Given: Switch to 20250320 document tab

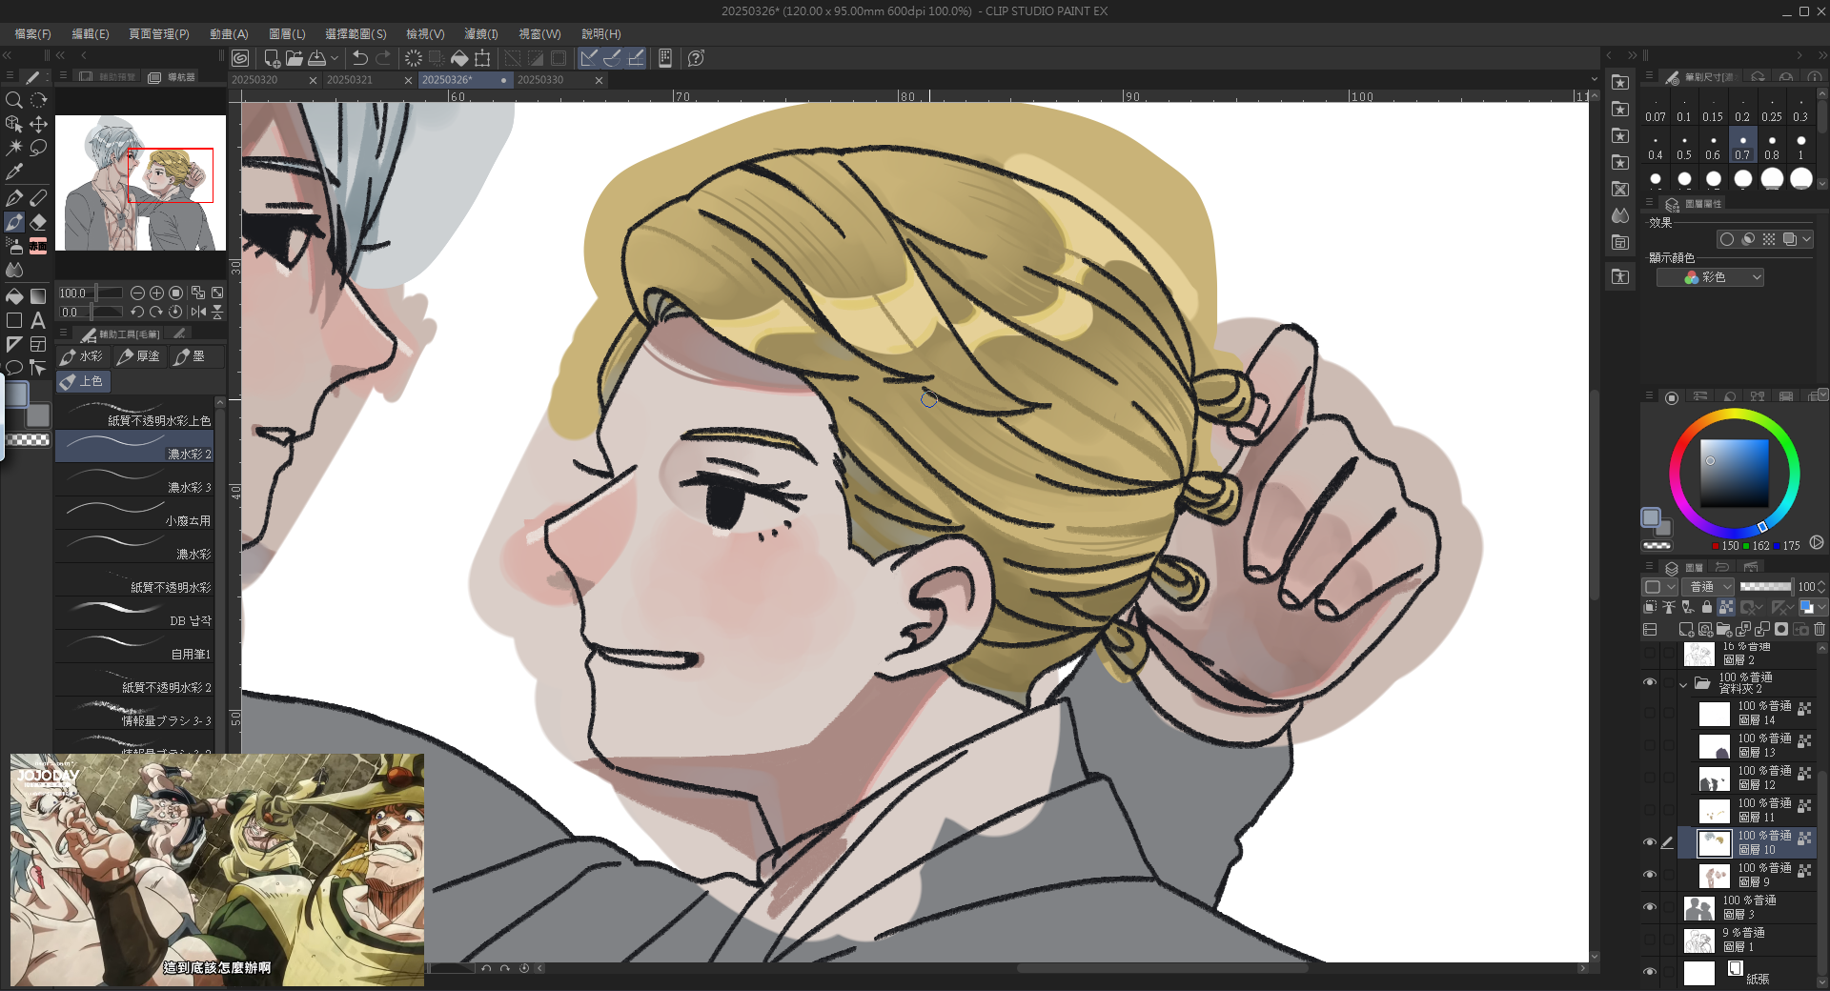Looking at the screenshot, I should click(274, 80).
